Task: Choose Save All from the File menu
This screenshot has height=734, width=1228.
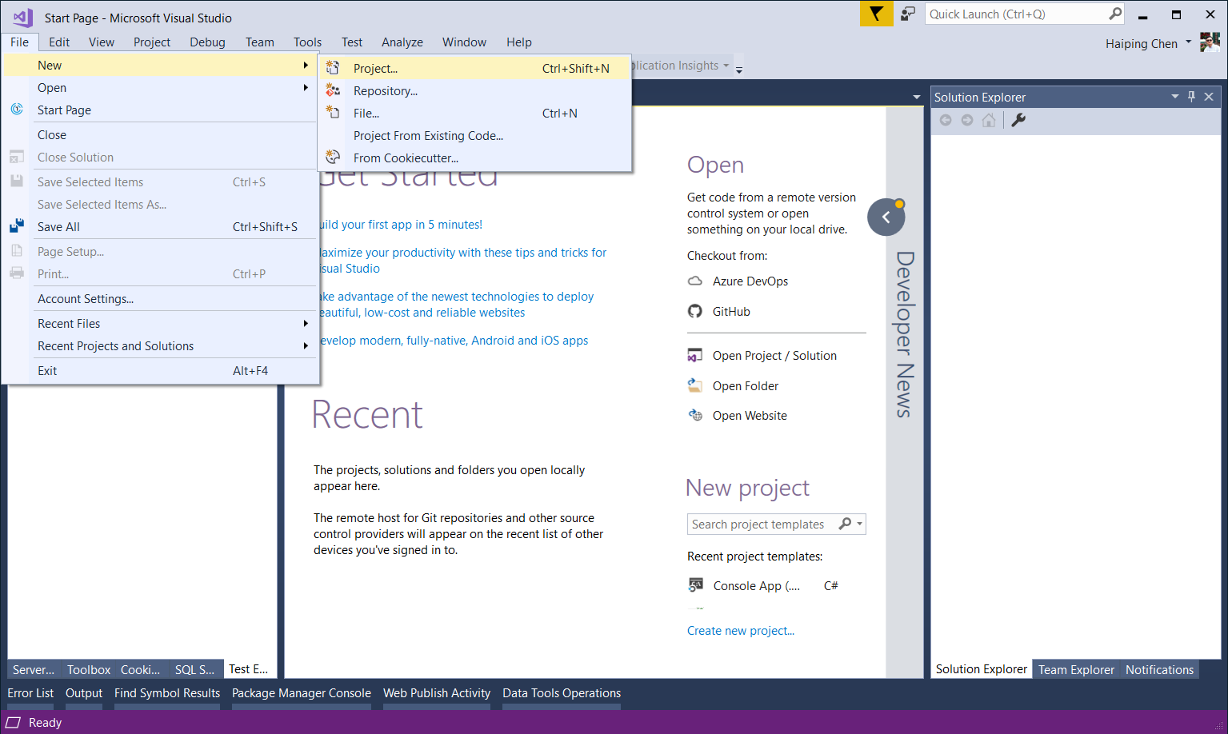Action: [x=58, y=227]
